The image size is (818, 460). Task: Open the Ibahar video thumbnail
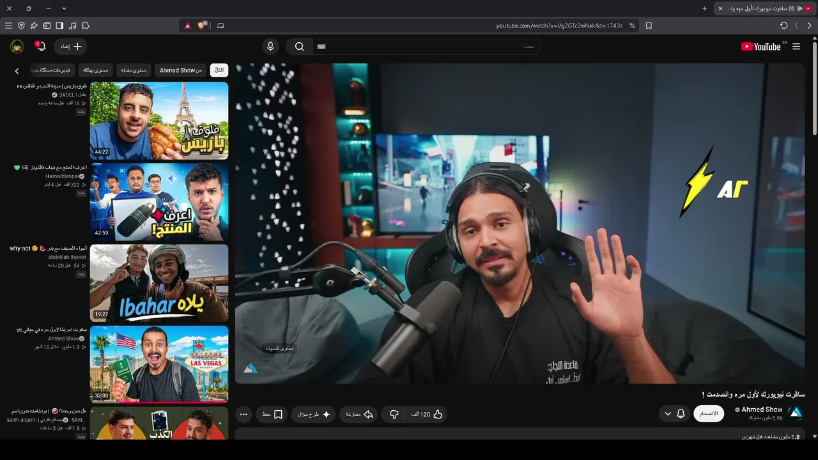[x=159, y=283]
